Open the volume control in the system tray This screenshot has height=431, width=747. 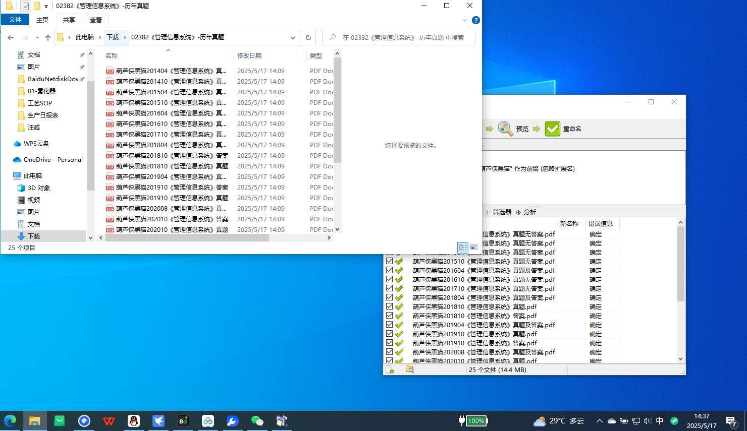coord(648,420)
